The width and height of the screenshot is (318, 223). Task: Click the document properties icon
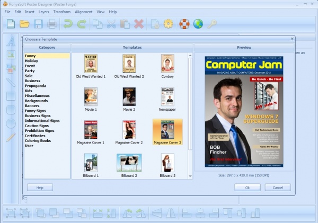(155, 24)
